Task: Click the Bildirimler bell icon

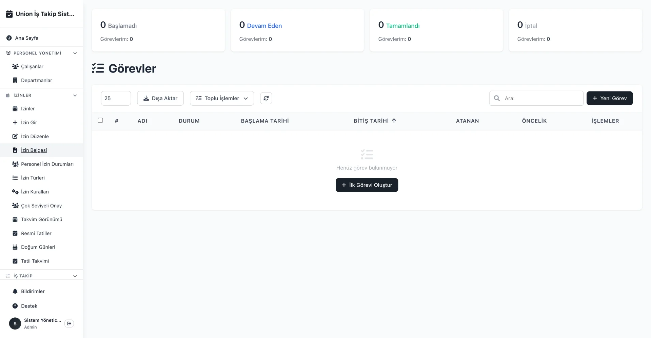Action: (15, 291)
